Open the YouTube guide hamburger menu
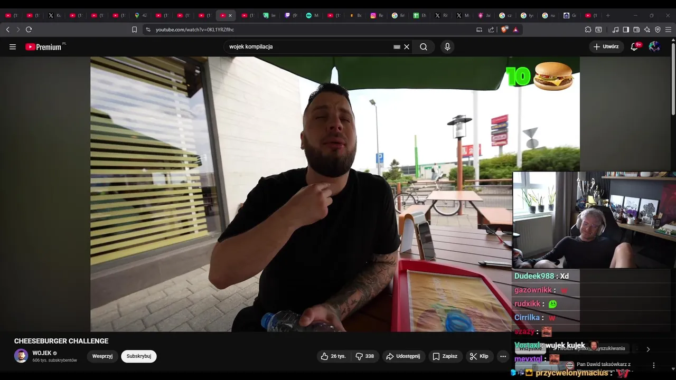 (x=13, y=47)
